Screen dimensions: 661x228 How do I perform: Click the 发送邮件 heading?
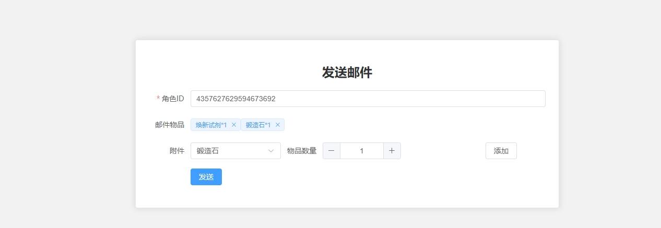(x=347, y=73)
